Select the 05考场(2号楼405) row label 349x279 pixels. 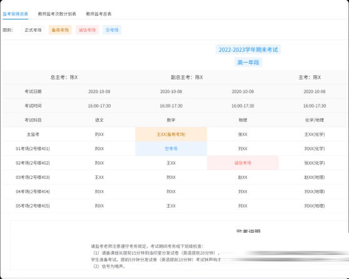[33, 206]
